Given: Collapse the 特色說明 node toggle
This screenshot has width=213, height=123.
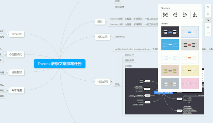Looking at the screenshot, I should tap(112, 82).
